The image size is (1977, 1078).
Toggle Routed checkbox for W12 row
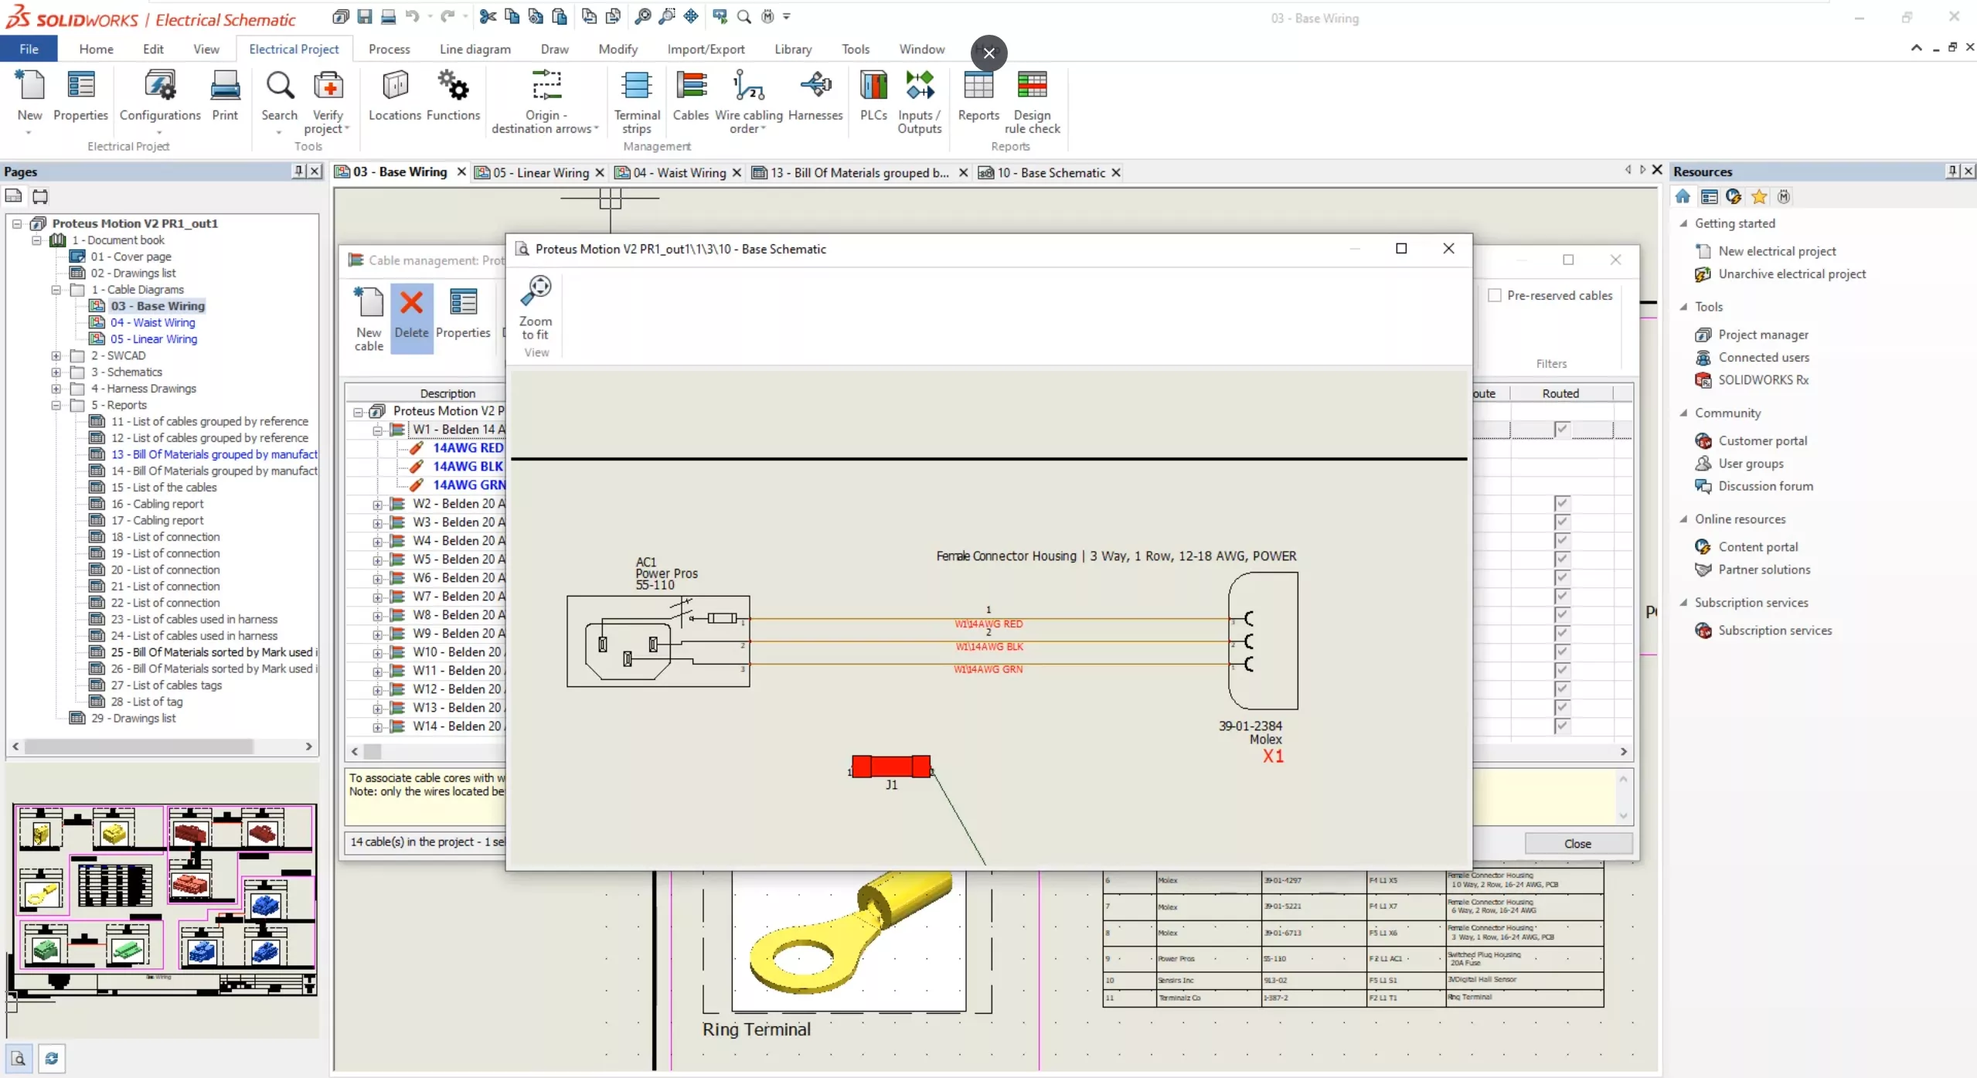click(x=1561, y=689)
